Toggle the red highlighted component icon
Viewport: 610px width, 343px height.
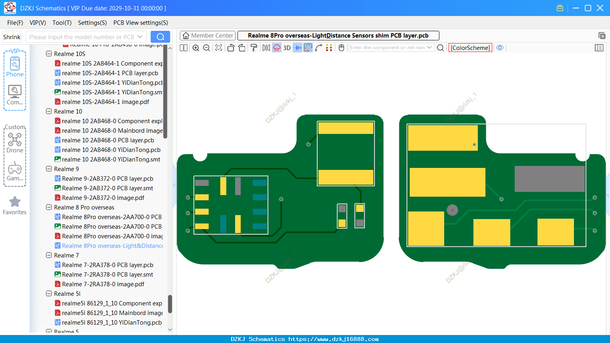click(277, 48)
